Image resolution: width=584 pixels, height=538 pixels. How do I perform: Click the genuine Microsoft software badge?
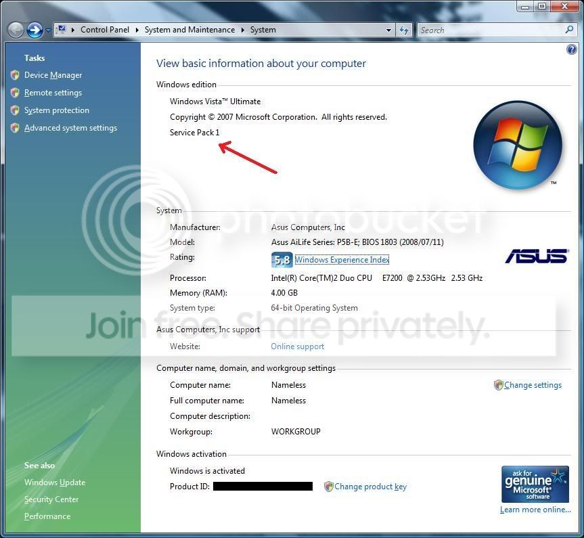(x=535, y=484)
